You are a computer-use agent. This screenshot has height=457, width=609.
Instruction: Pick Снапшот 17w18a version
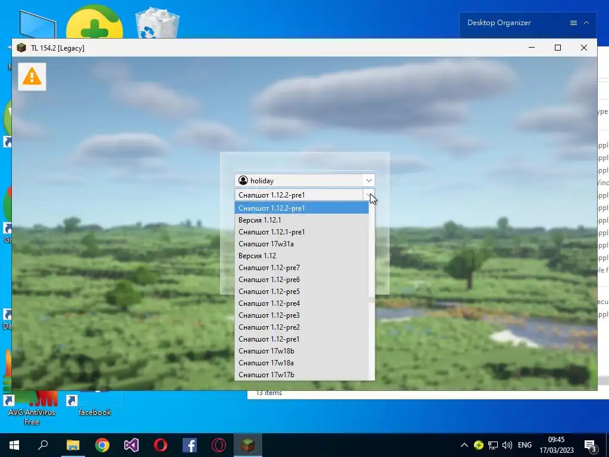(302, 362)
